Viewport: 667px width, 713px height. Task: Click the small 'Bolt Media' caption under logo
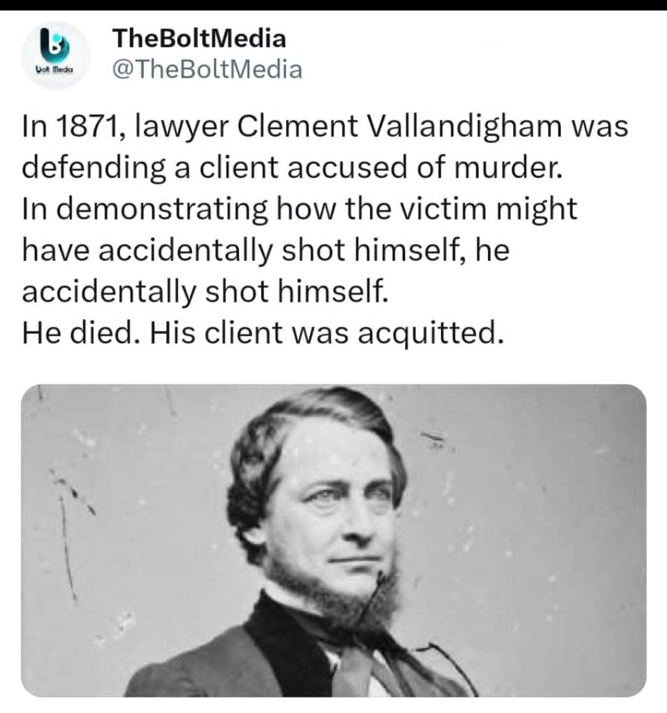click(55, 72)
